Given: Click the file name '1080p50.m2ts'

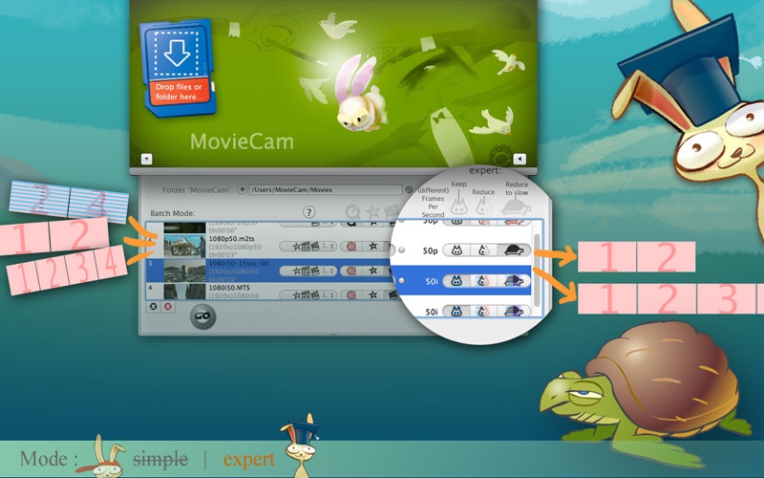Looking at the screenshot, I should point(231,239).
